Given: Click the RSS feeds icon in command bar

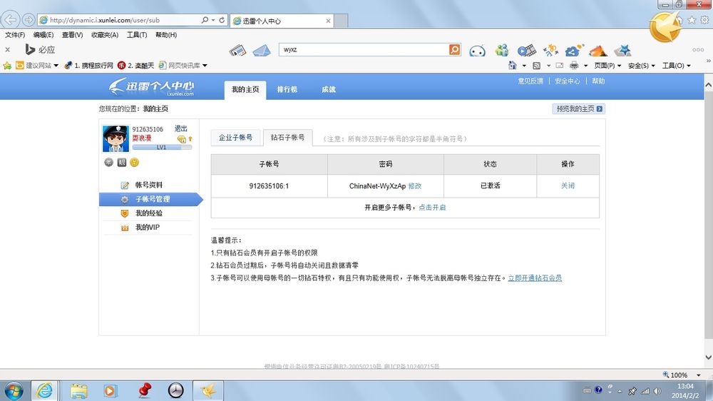Looking at the screenshot, I should pos(537,66).
